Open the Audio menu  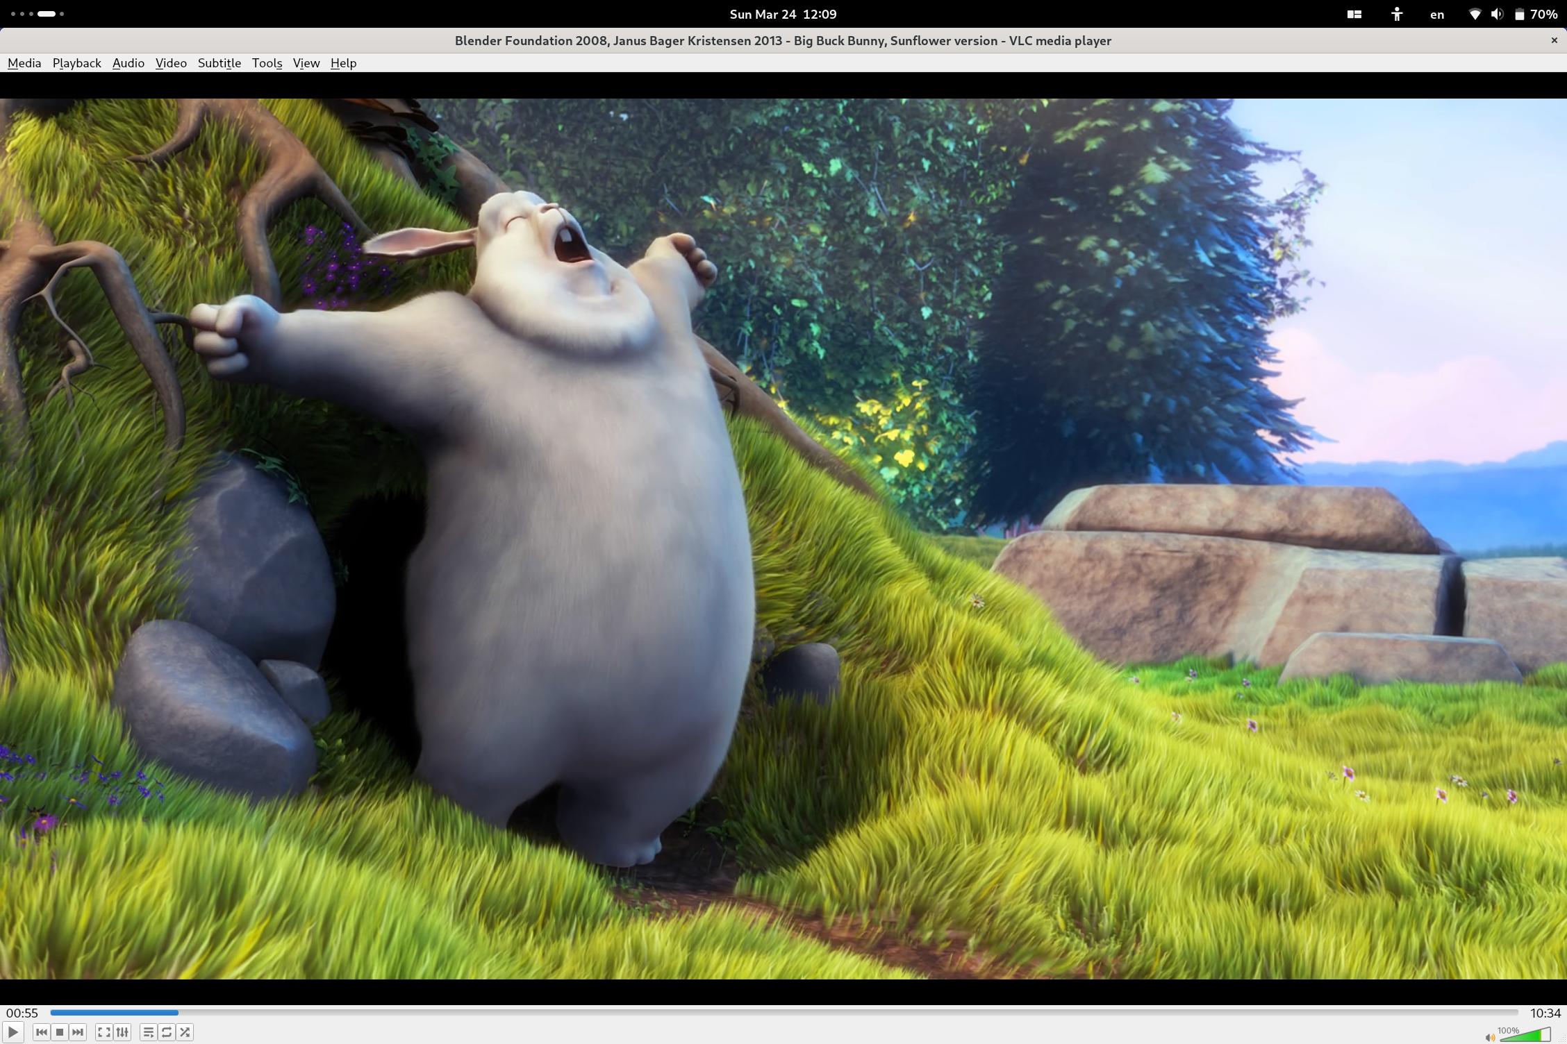128,62
